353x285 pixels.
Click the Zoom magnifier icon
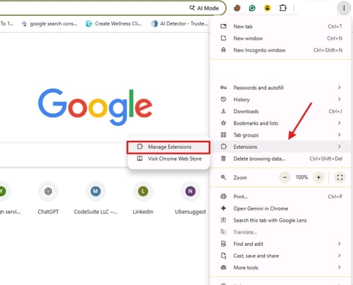[x=223, y=177]
